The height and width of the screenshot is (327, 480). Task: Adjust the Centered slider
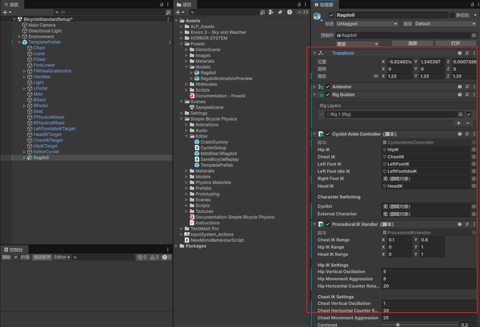(419, 325)
